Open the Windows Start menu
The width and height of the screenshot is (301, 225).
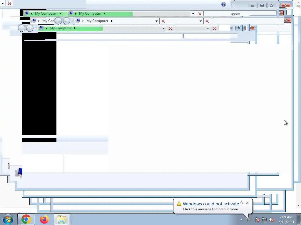(8, 219)
